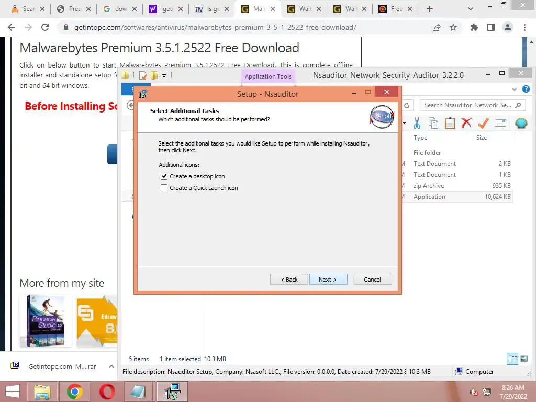Open Pinnacle Studio thumbnail on webpage
The width and height of the screenshot is (536, 402).
pyautogui.click(x=46, y=321)
